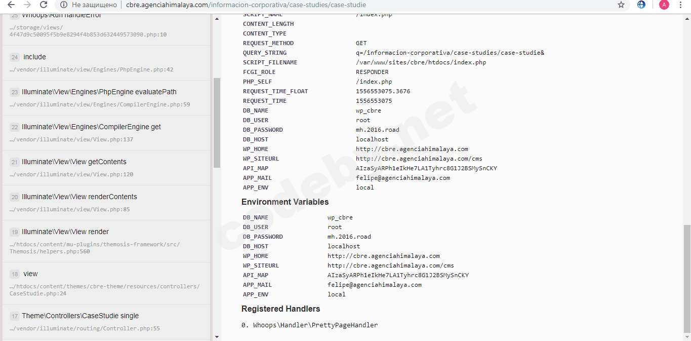The width and height of the screenshot is (691, 341).
Task: Open the Chrome three-dot menu
Action: pyautogui.click(x=681, y=5)
